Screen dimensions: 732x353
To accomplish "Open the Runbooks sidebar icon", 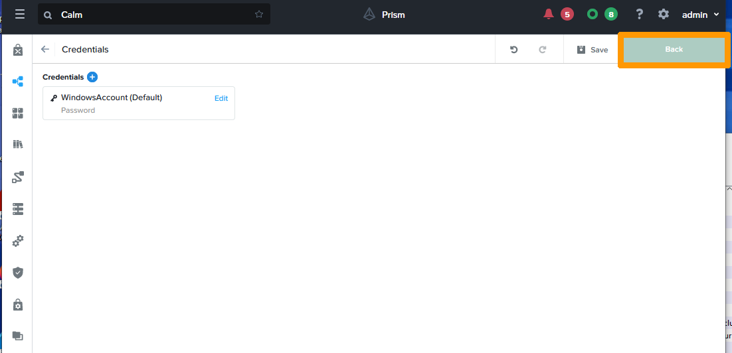I will point(18,177).
